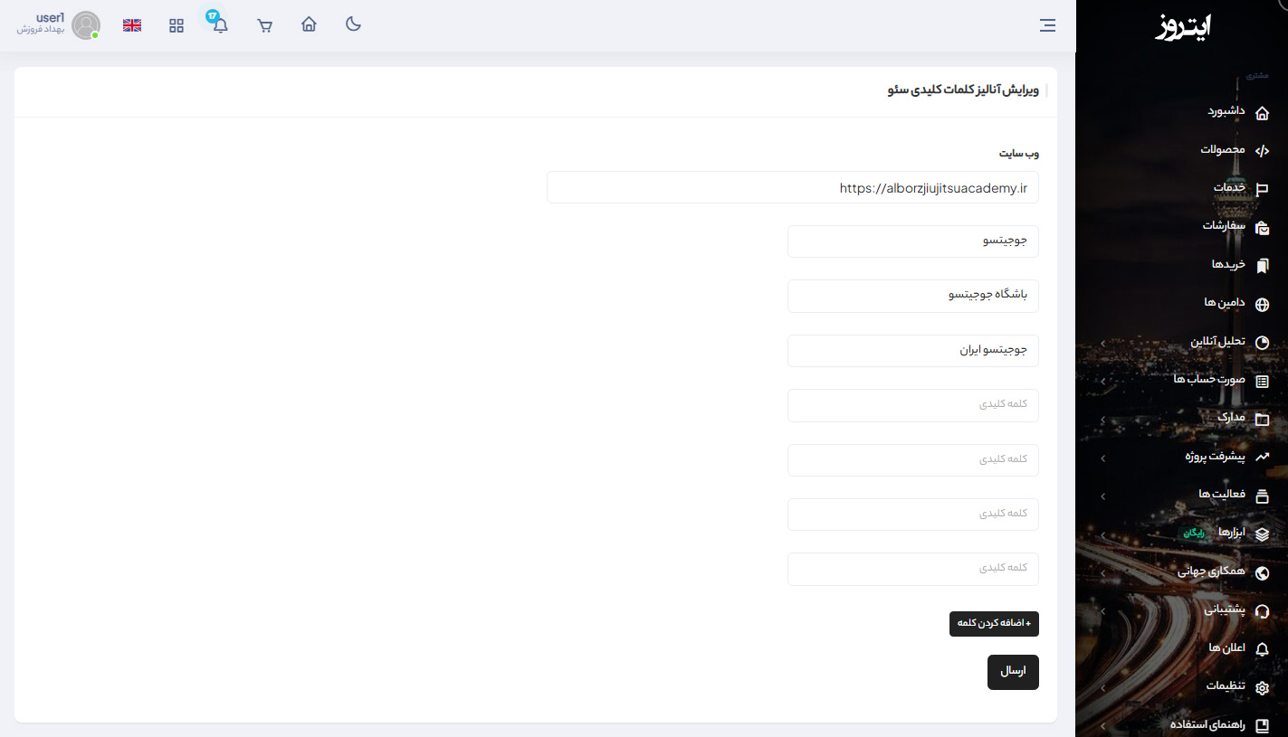
Task: Click the تنظیمات gear icon
Action: pyautogui.click(x=1263, y=687)
